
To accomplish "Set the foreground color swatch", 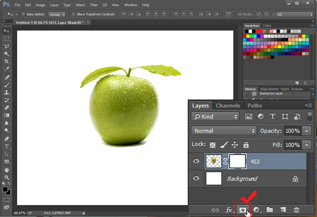I will (x=5, y=189).
